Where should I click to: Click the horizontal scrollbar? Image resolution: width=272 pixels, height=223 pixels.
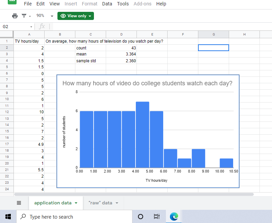coord(134,194)
